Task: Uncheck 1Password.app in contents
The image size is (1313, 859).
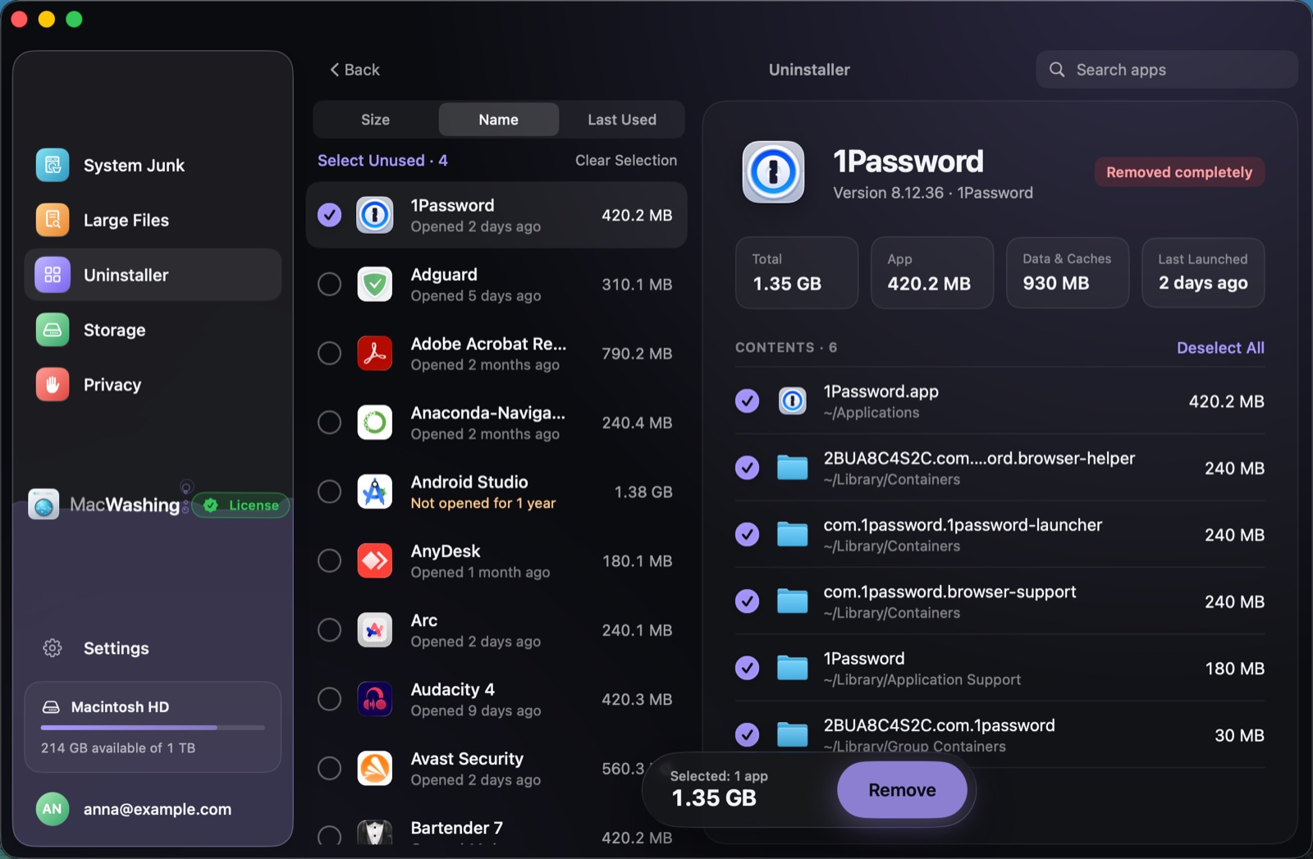Action: tap(747, 401)
